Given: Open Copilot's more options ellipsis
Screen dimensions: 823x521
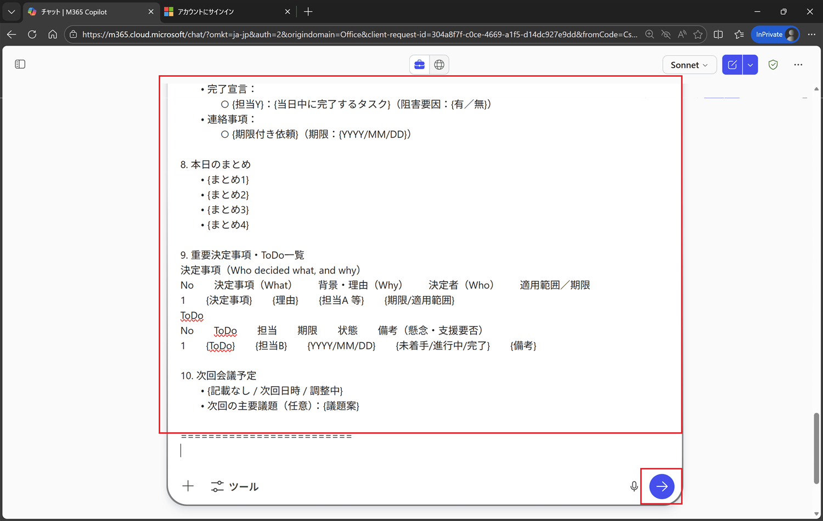Looking at the screenshot, I should pos(798,64).
